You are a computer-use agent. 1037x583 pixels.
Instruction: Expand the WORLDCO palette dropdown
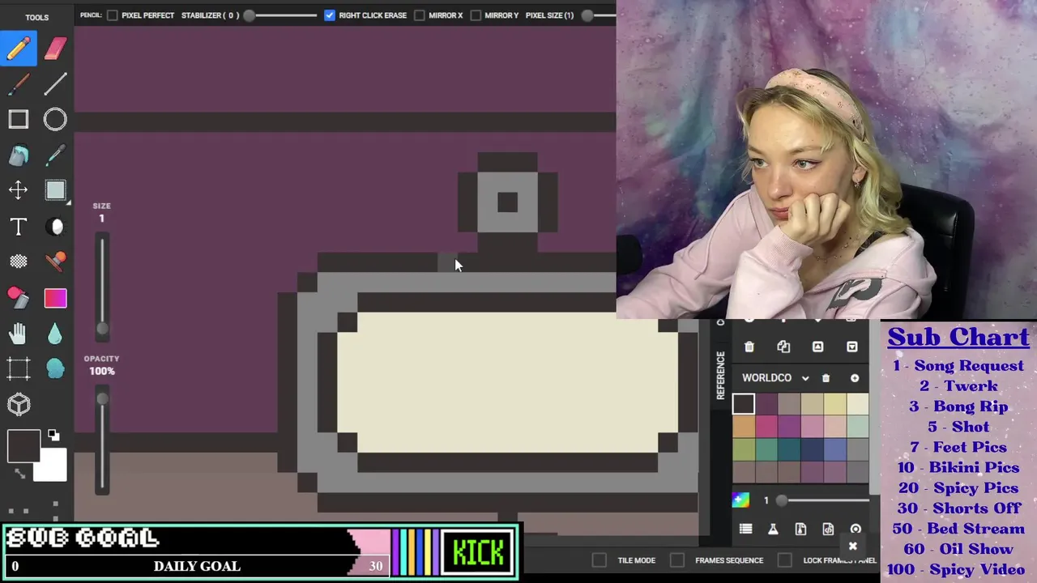[x=805, y=378]
